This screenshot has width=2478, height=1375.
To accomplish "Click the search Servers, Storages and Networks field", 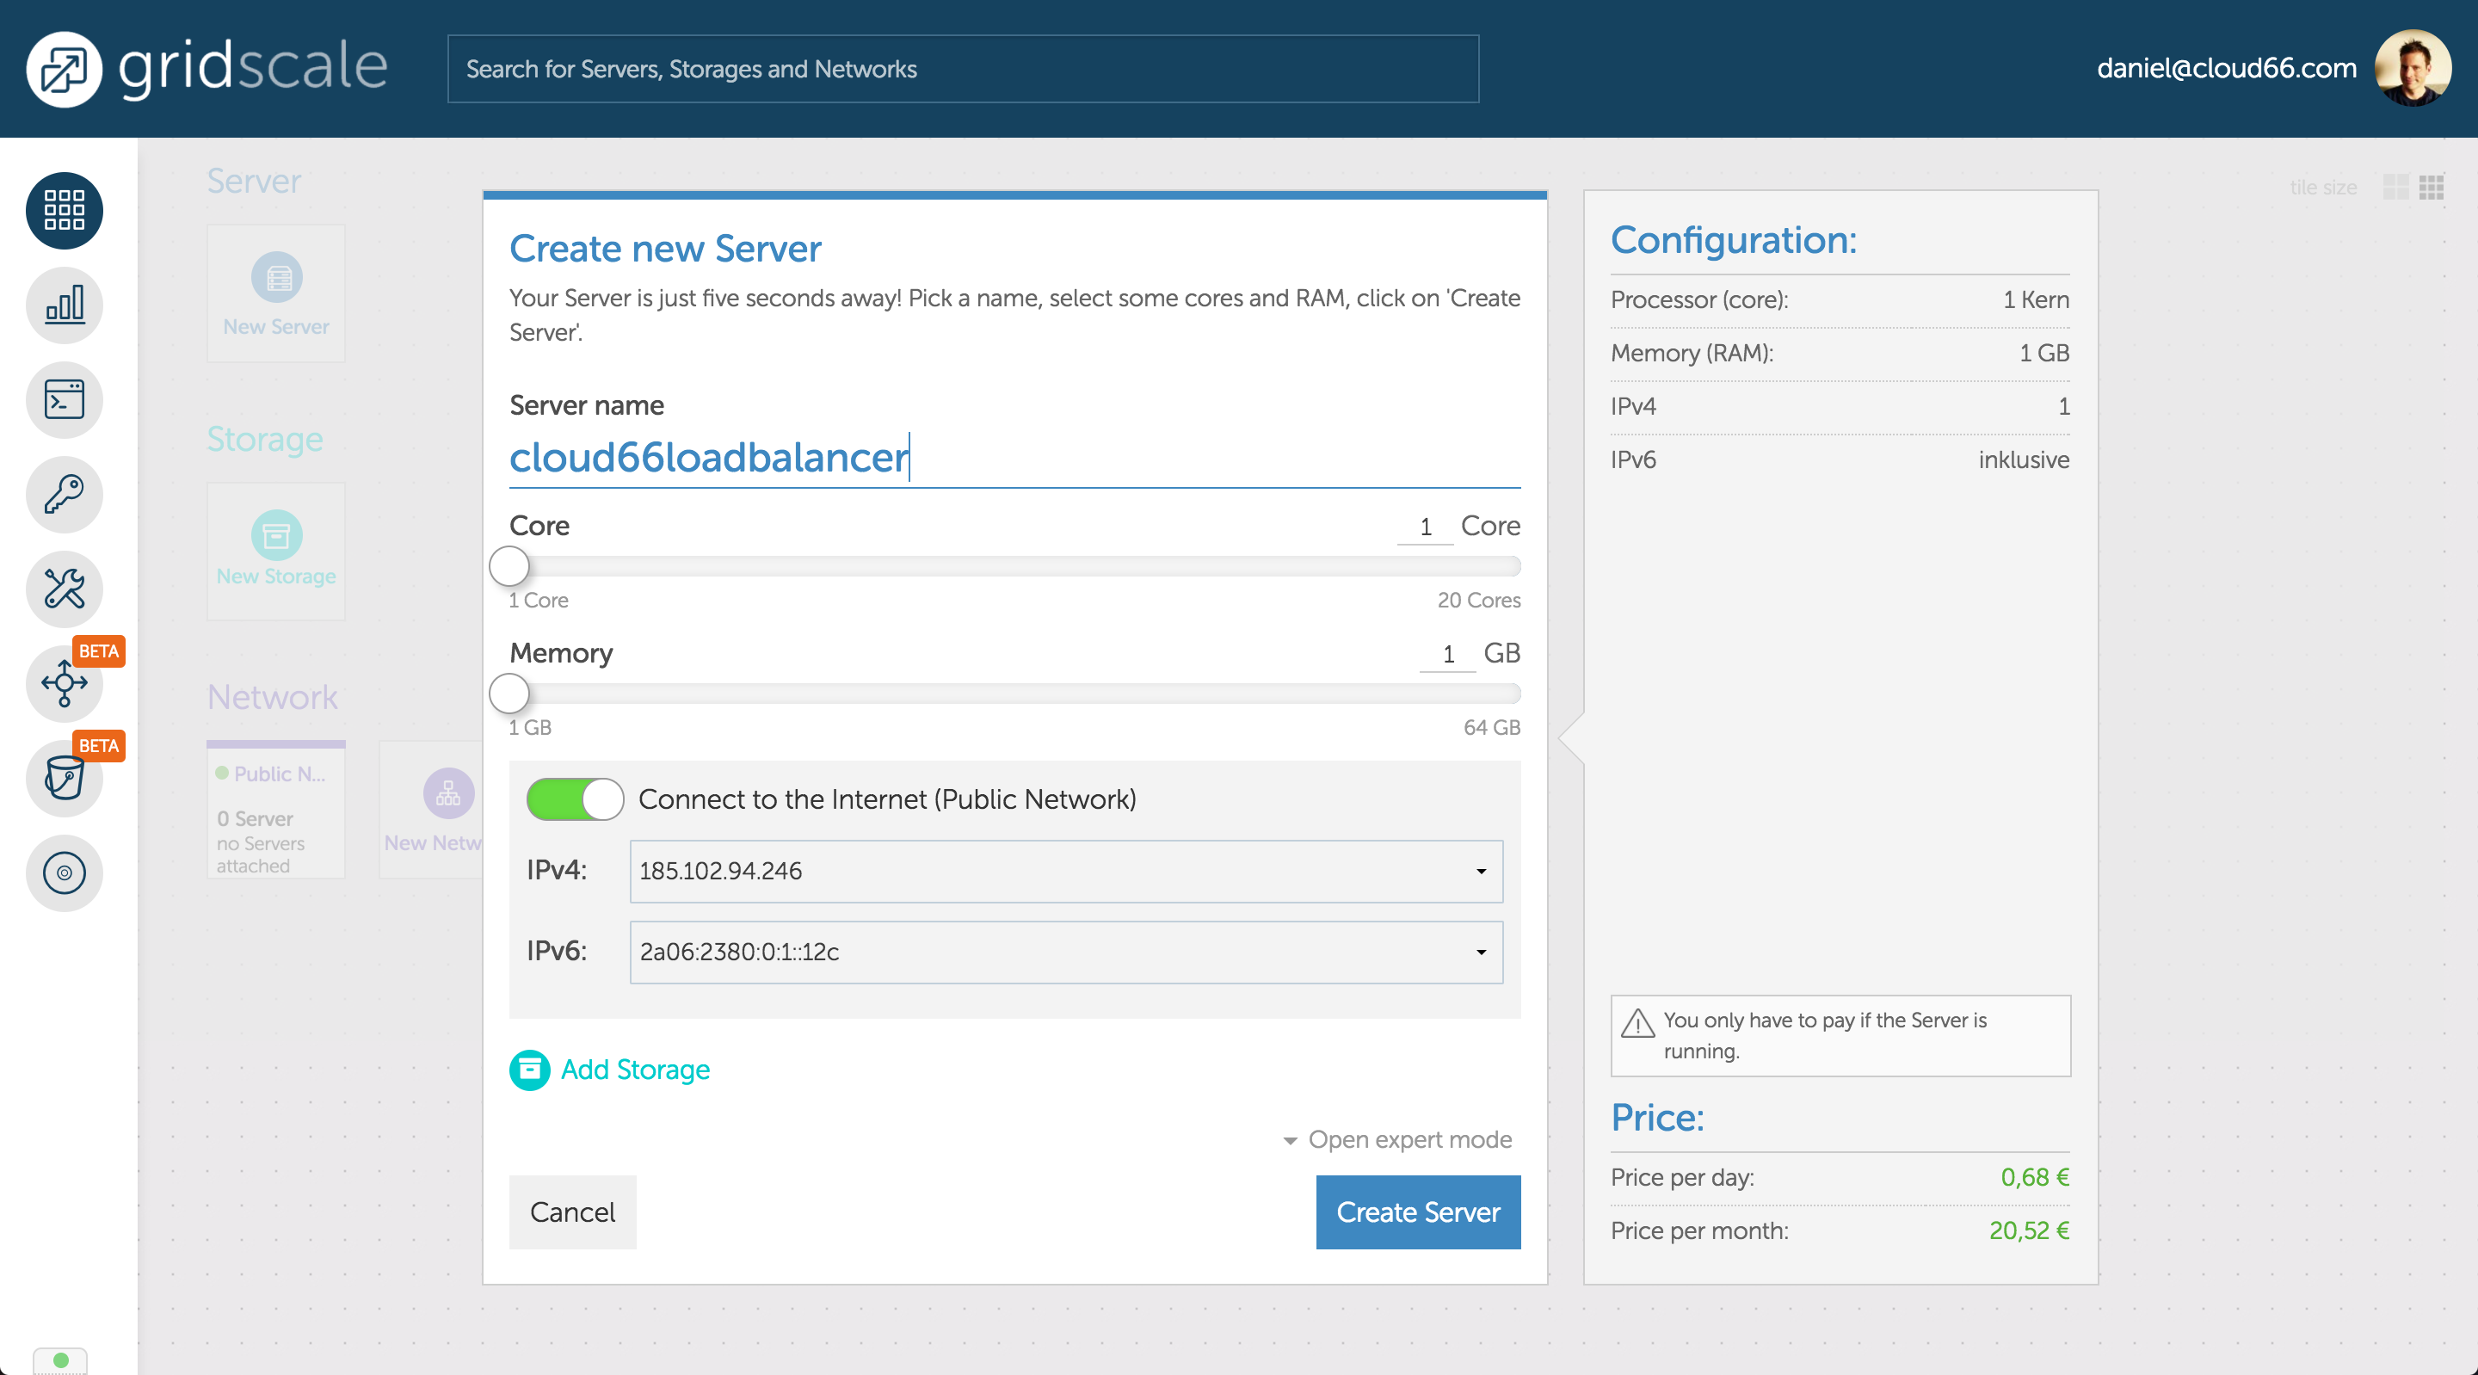I will coord(963,70).
